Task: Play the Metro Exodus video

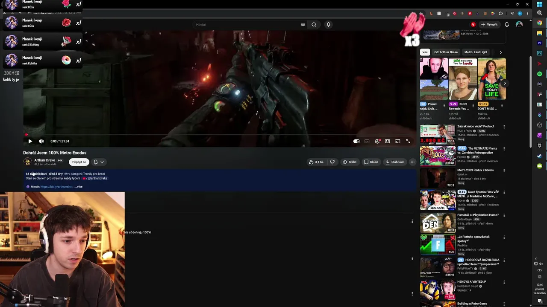Action: pos(30,141)
